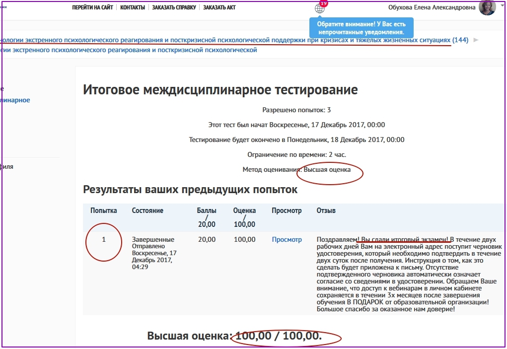Click the Оценка / 100,00 column header
This screenshot has width=507, height=349.
click(244, 217)
